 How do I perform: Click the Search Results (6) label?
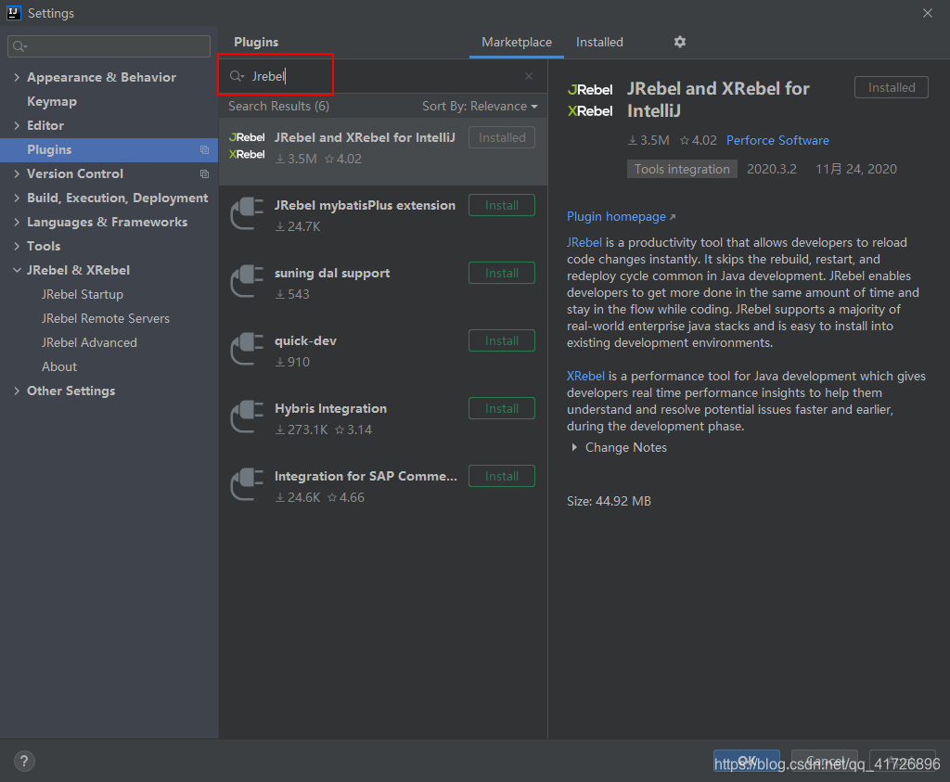coord(278,106)
